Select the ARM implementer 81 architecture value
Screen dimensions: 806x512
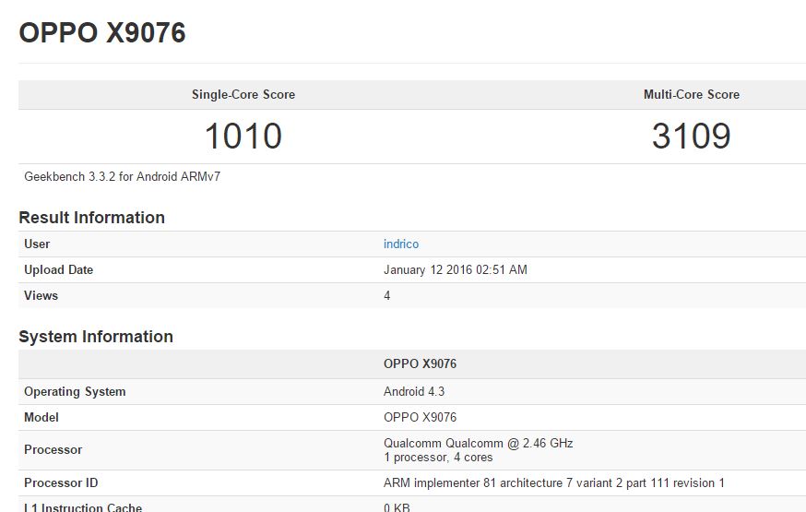(554, 483)
